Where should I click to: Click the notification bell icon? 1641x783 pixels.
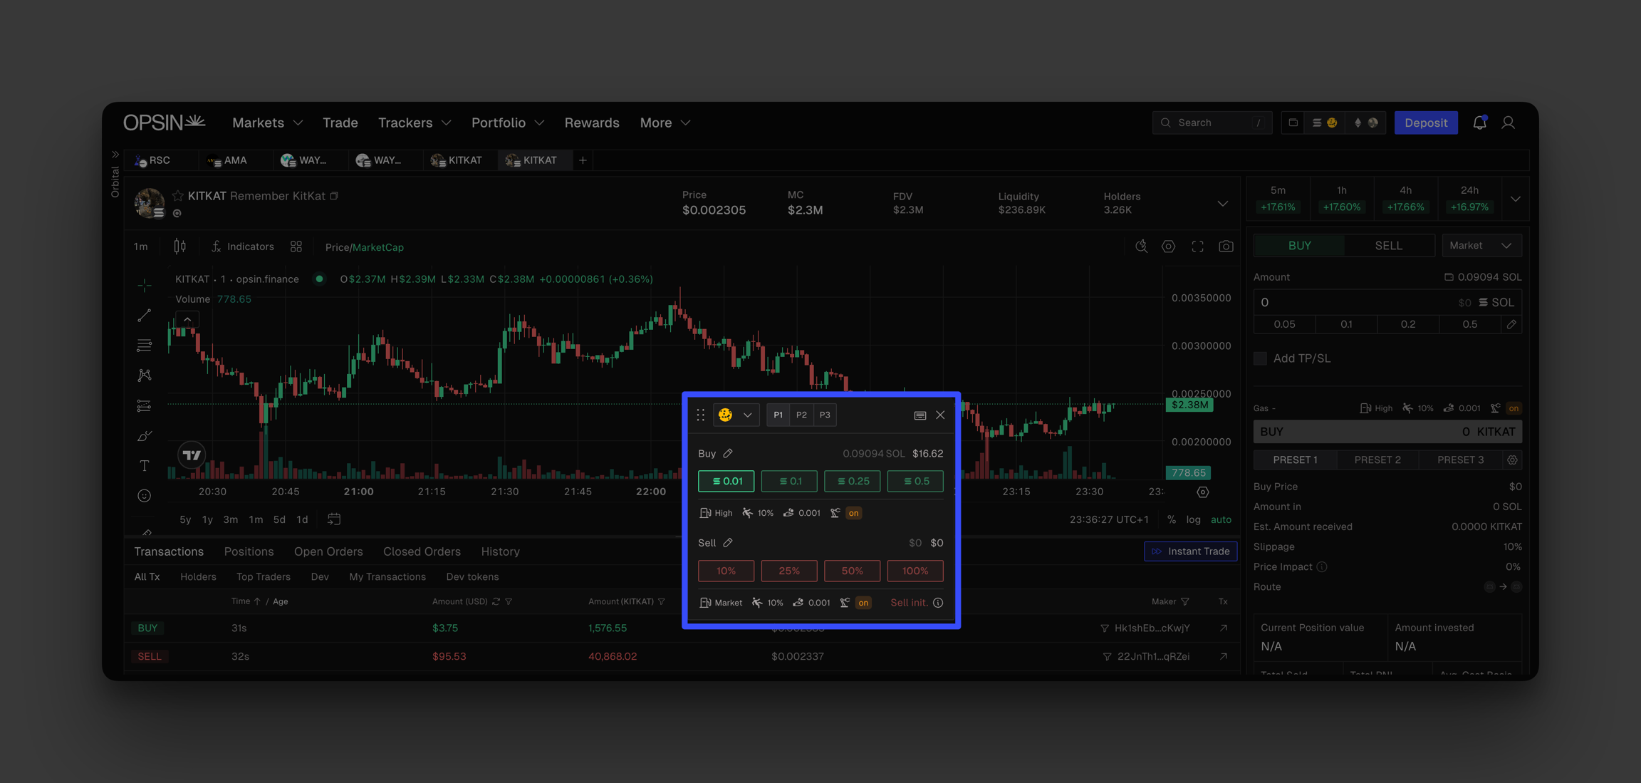coord(1479,123)
